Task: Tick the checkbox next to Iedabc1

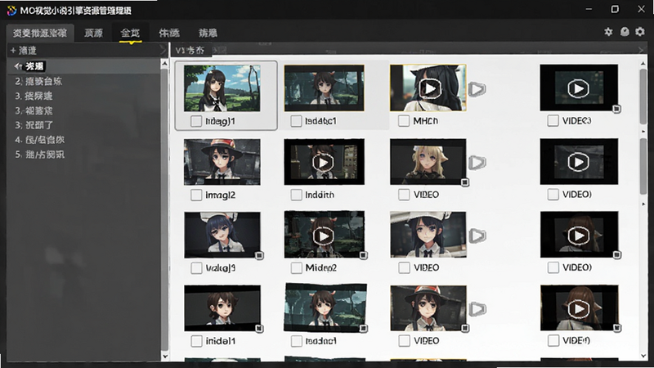Action: (x=296, y=121)
